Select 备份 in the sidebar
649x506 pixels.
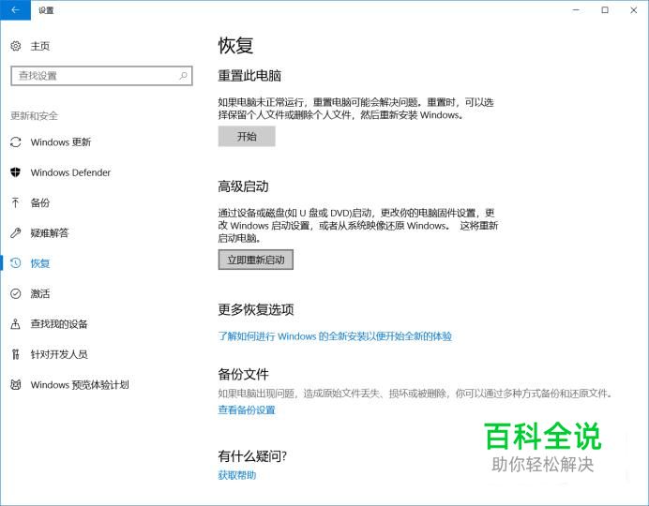40,202
